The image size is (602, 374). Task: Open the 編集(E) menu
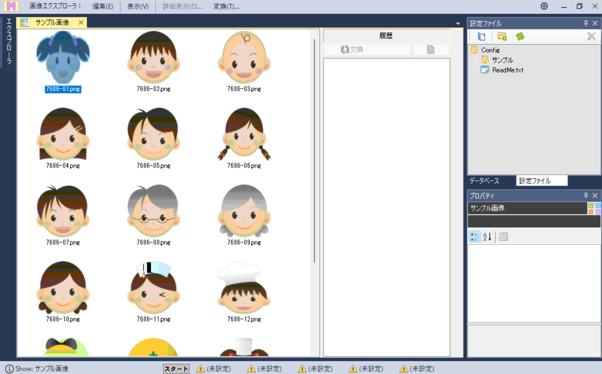[103, 6]
